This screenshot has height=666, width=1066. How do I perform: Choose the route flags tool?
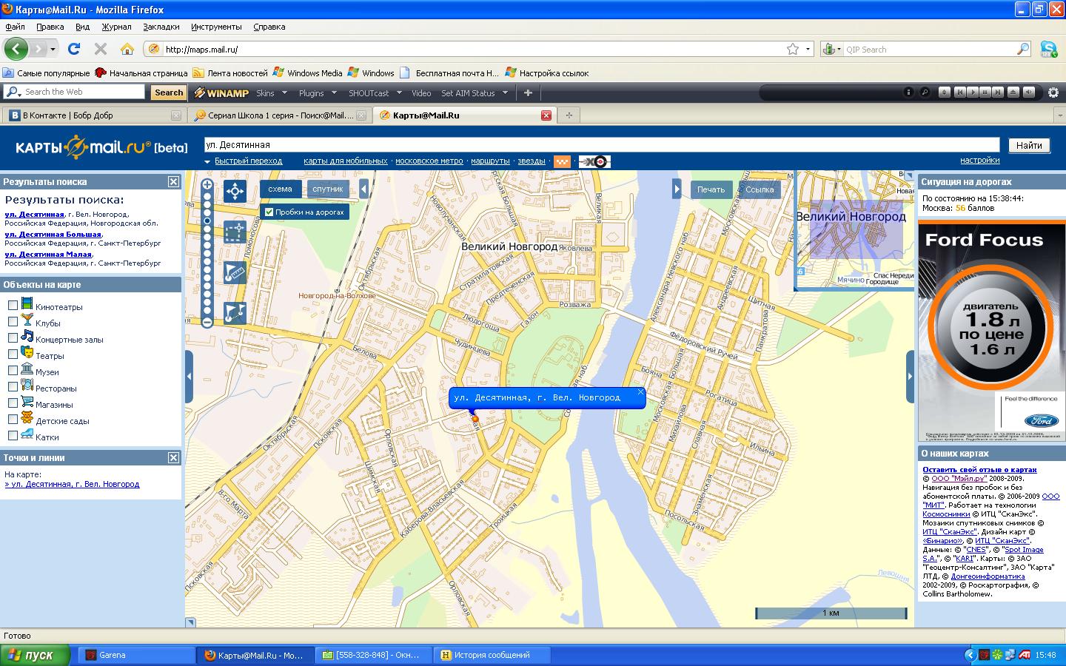click(x=235, y=313)
